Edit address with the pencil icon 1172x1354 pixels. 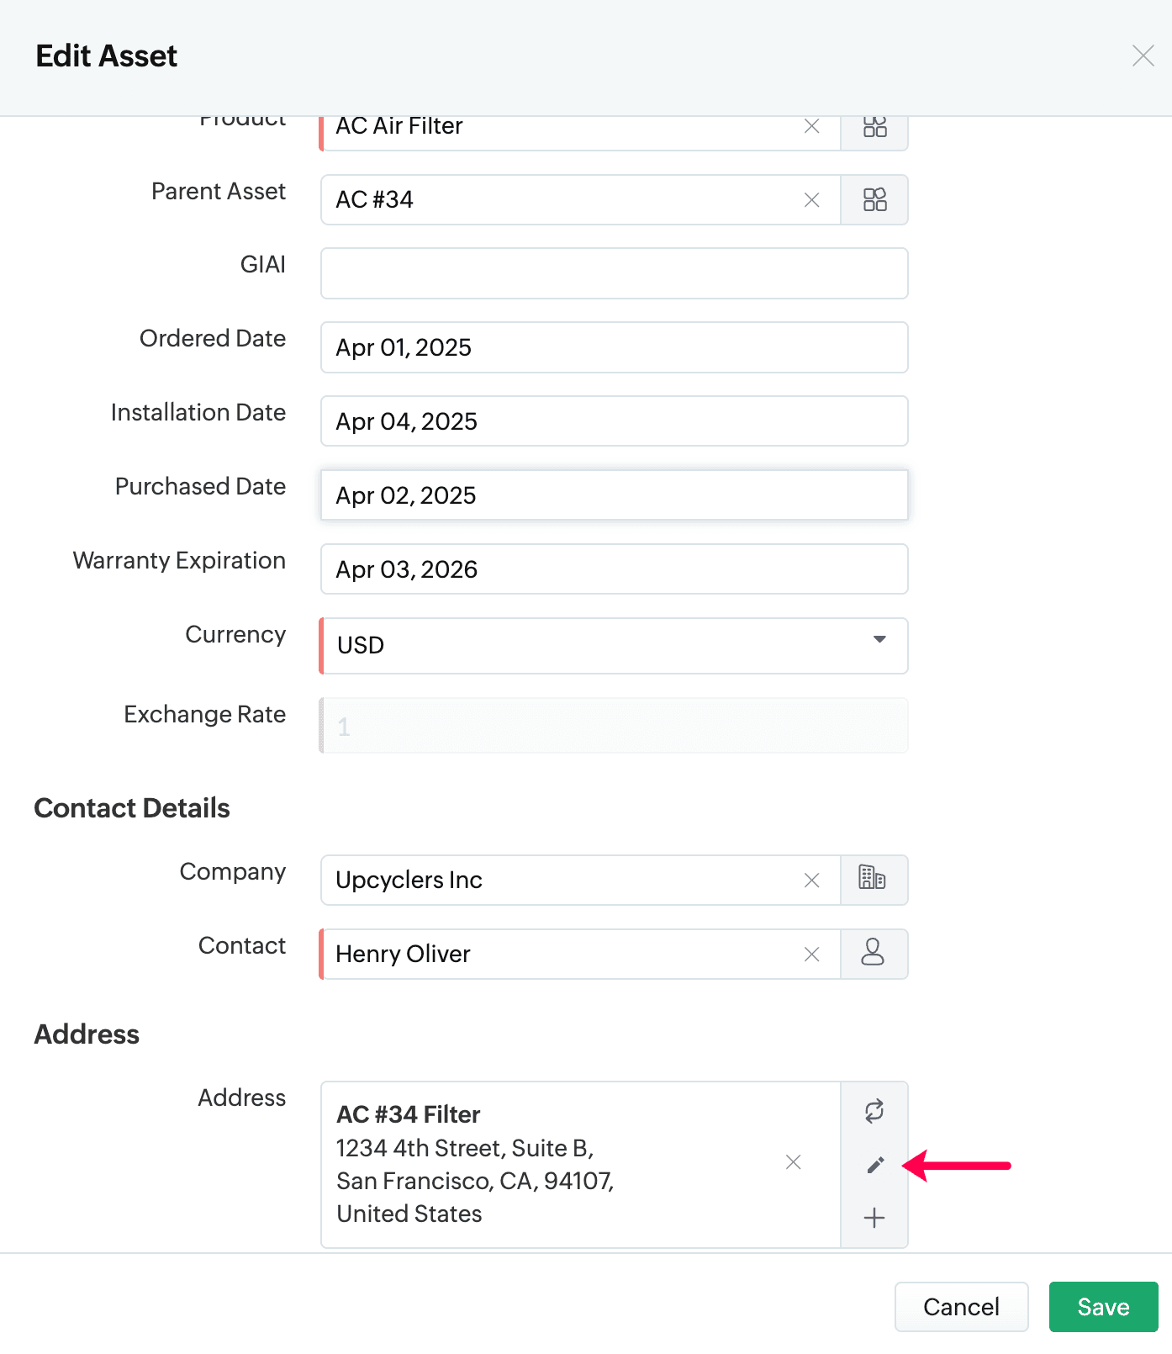tap(875, 1165)
